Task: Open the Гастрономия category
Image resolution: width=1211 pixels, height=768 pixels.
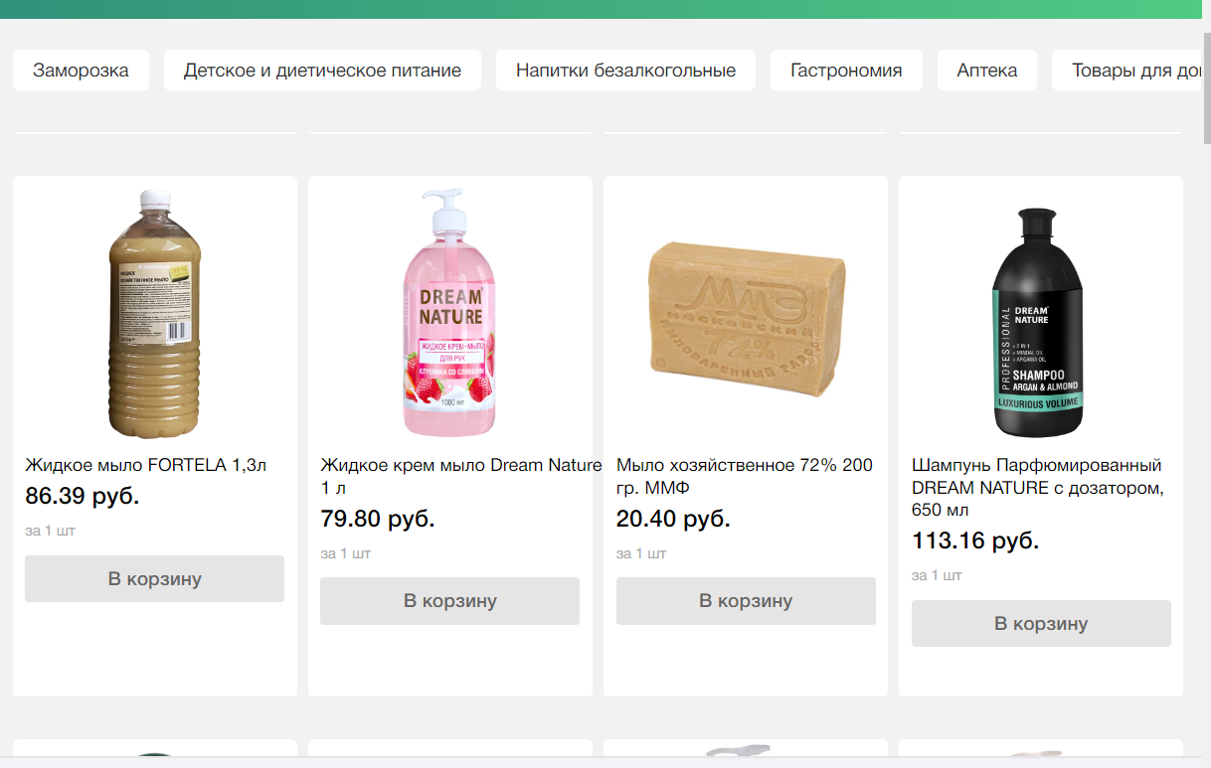Action: coord(846,71)
